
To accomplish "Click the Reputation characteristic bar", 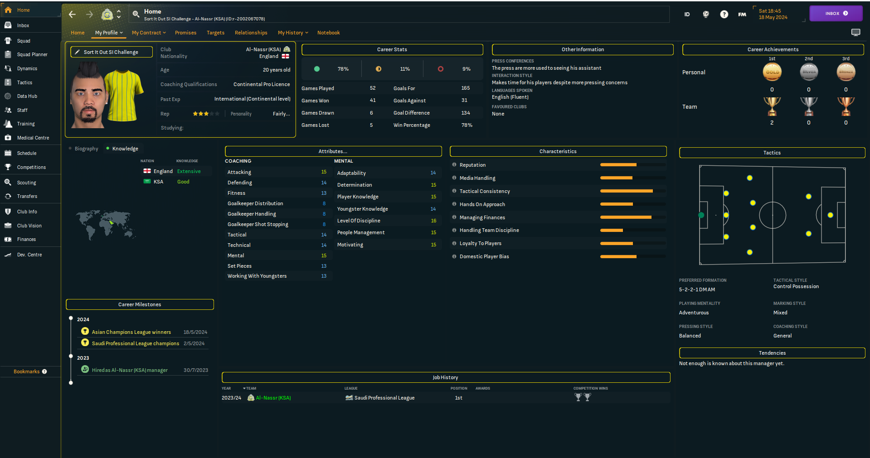I will tap(633, 165).
